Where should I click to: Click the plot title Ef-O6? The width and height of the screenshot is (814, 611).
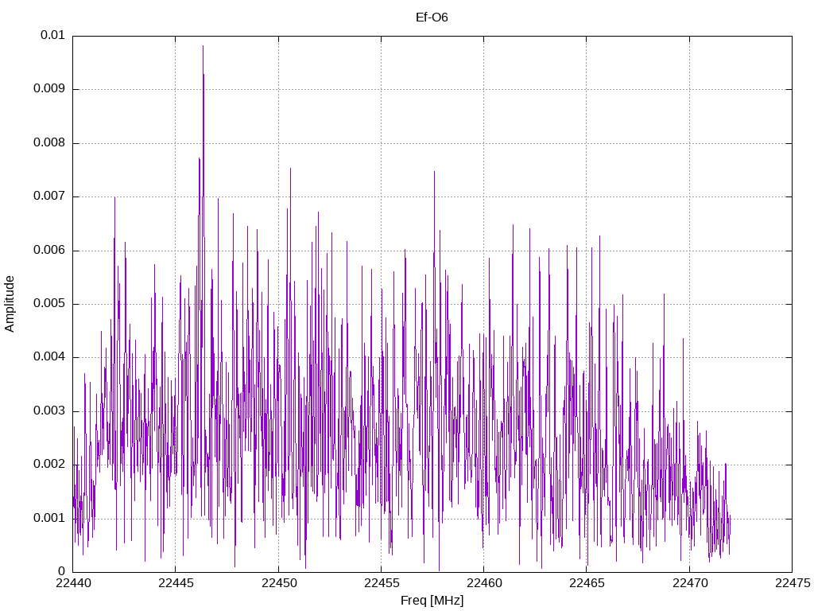[432, 18]
